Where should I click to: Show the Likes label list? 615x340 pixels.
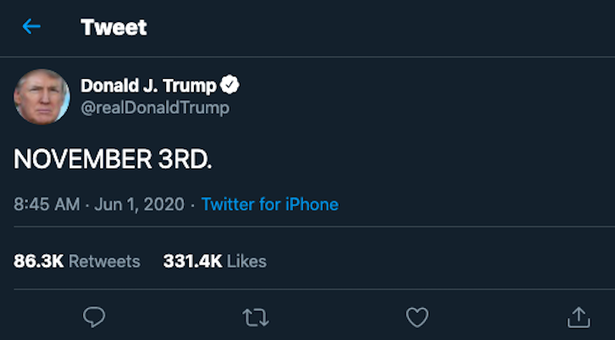click(x=247, y=261)
